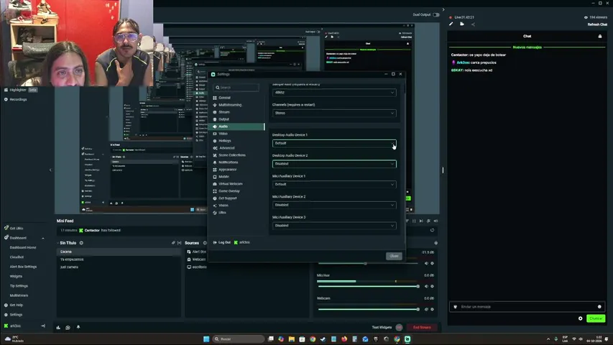Expand the Mic/Auxiliary Device 3 dropdown
The image size is (613, 345).
(334, 226)
